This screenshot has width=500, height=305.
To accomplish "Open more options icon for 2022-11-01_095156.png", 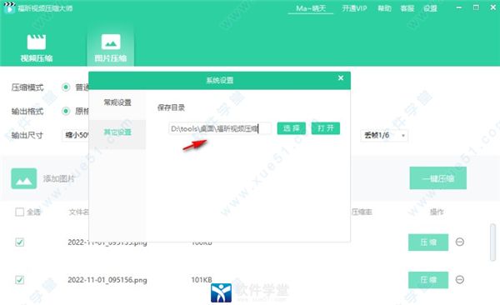I will pos(460,280).
